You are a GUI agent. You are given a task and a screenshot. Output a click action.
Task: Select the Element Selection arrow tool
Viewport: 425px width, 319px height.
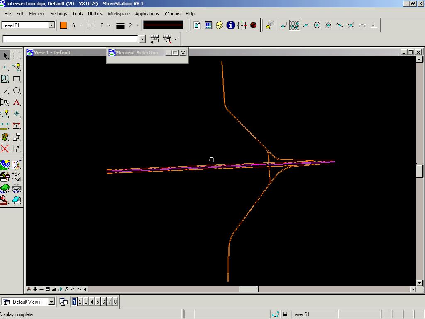coord(5,55)
